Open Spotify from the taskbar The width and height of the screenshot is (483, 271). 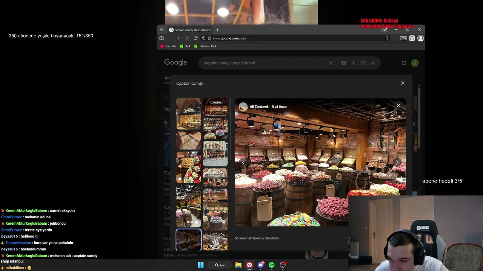tap(272, 265)
